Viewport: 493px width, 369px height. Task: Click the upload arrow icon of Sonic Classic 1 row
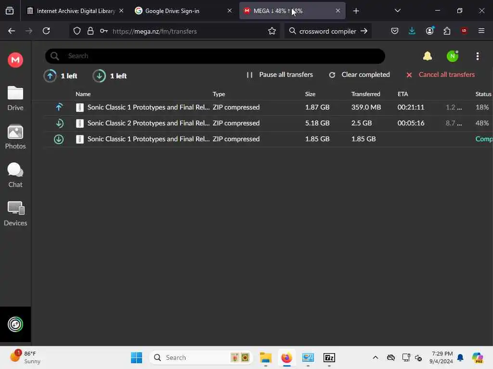(x=59, y=107)
